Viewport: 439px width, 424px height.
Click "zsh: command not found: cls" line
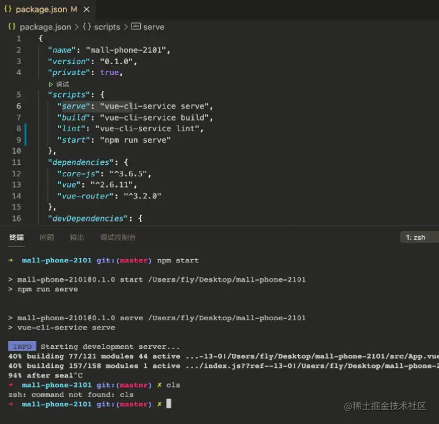coord(71,395)
